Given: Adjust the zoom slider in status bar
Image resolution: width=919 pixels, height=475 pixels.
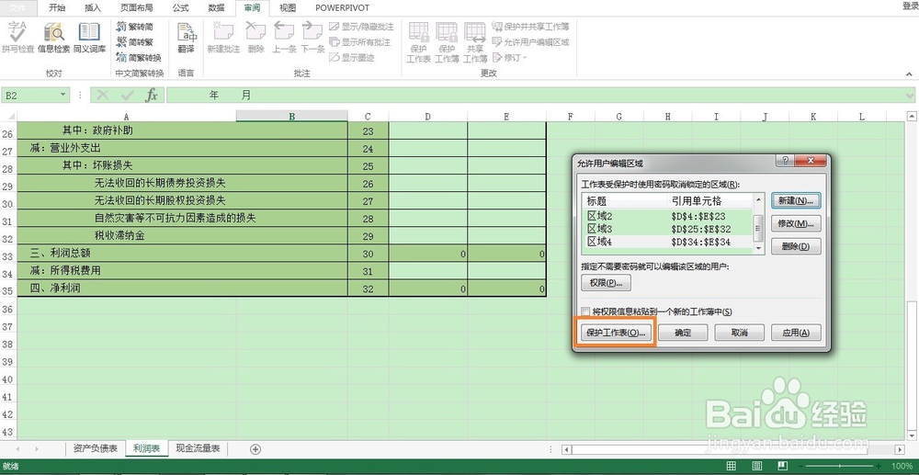Looking at the screenshot, I should coord(841,466).
